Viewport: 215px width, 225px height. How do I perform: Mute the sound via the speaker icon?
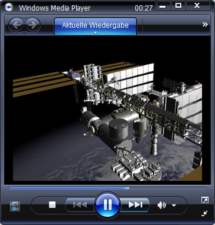162,206
